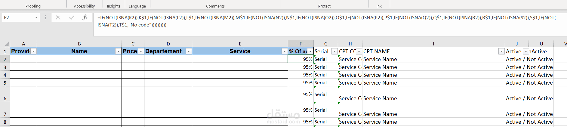The width and height of the screenshot is (567, 127).
Task: Select row 7 header
Action: coord(5,110)
